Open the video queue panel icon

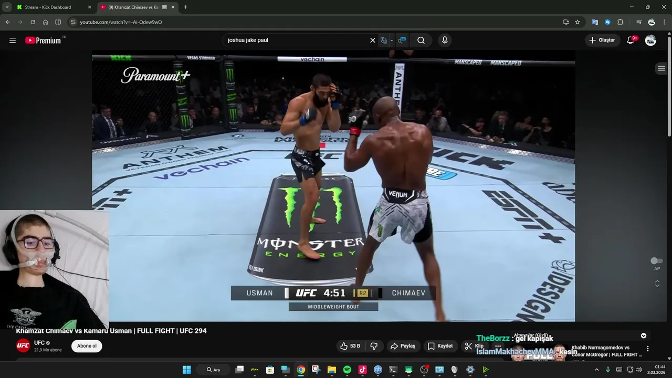click(x=661, y=68)
